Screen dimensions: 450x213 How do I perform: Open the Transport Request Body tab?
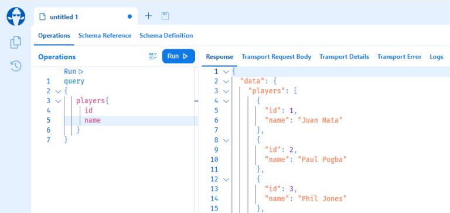point(277,57)
